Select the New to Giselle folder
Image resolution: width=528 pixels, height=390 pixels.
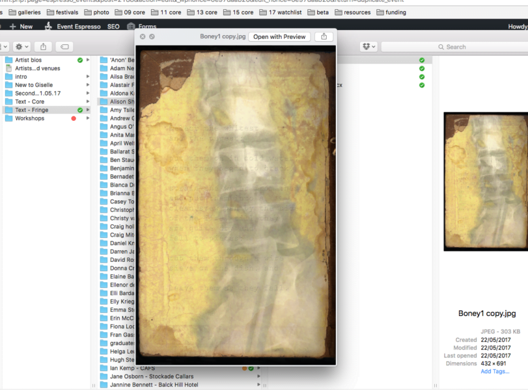coord(34,85)
